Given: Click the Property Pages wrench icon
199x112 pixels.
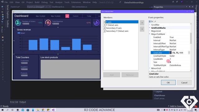Looking at the screenshot, I should tap(155, 21).
